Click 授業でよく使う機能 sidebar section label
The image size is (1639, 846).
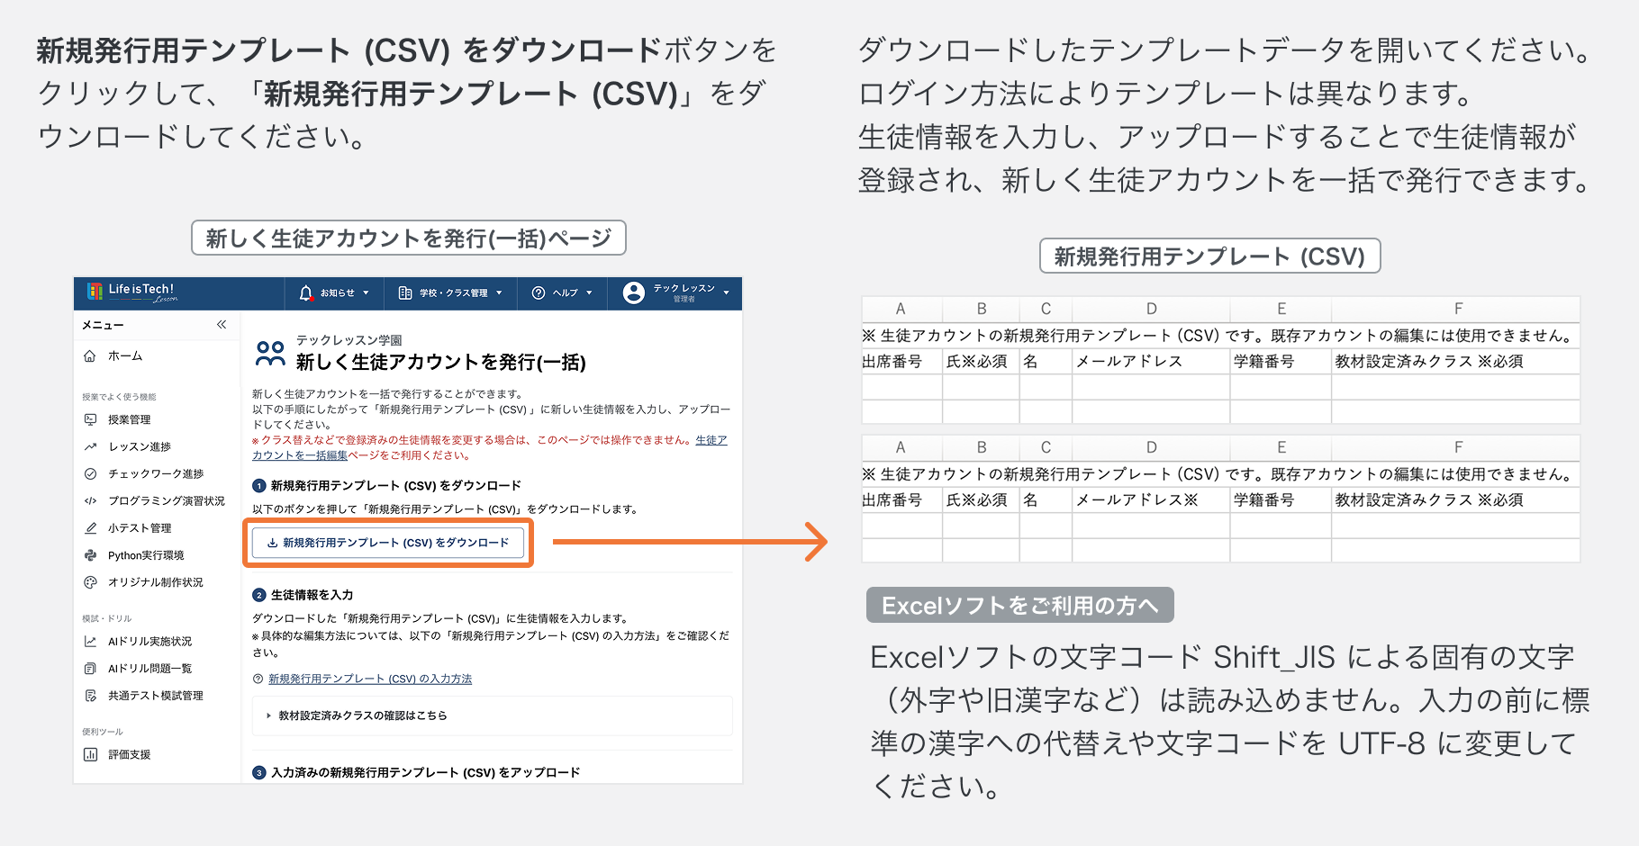tap(119, 397)
